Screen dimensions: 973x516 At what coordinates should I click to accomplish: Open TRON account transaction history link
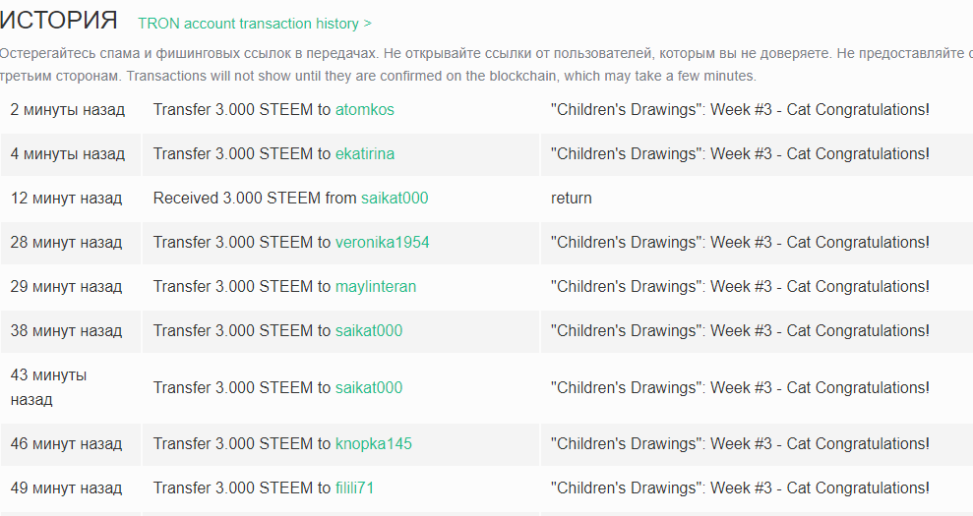(255, 24)
